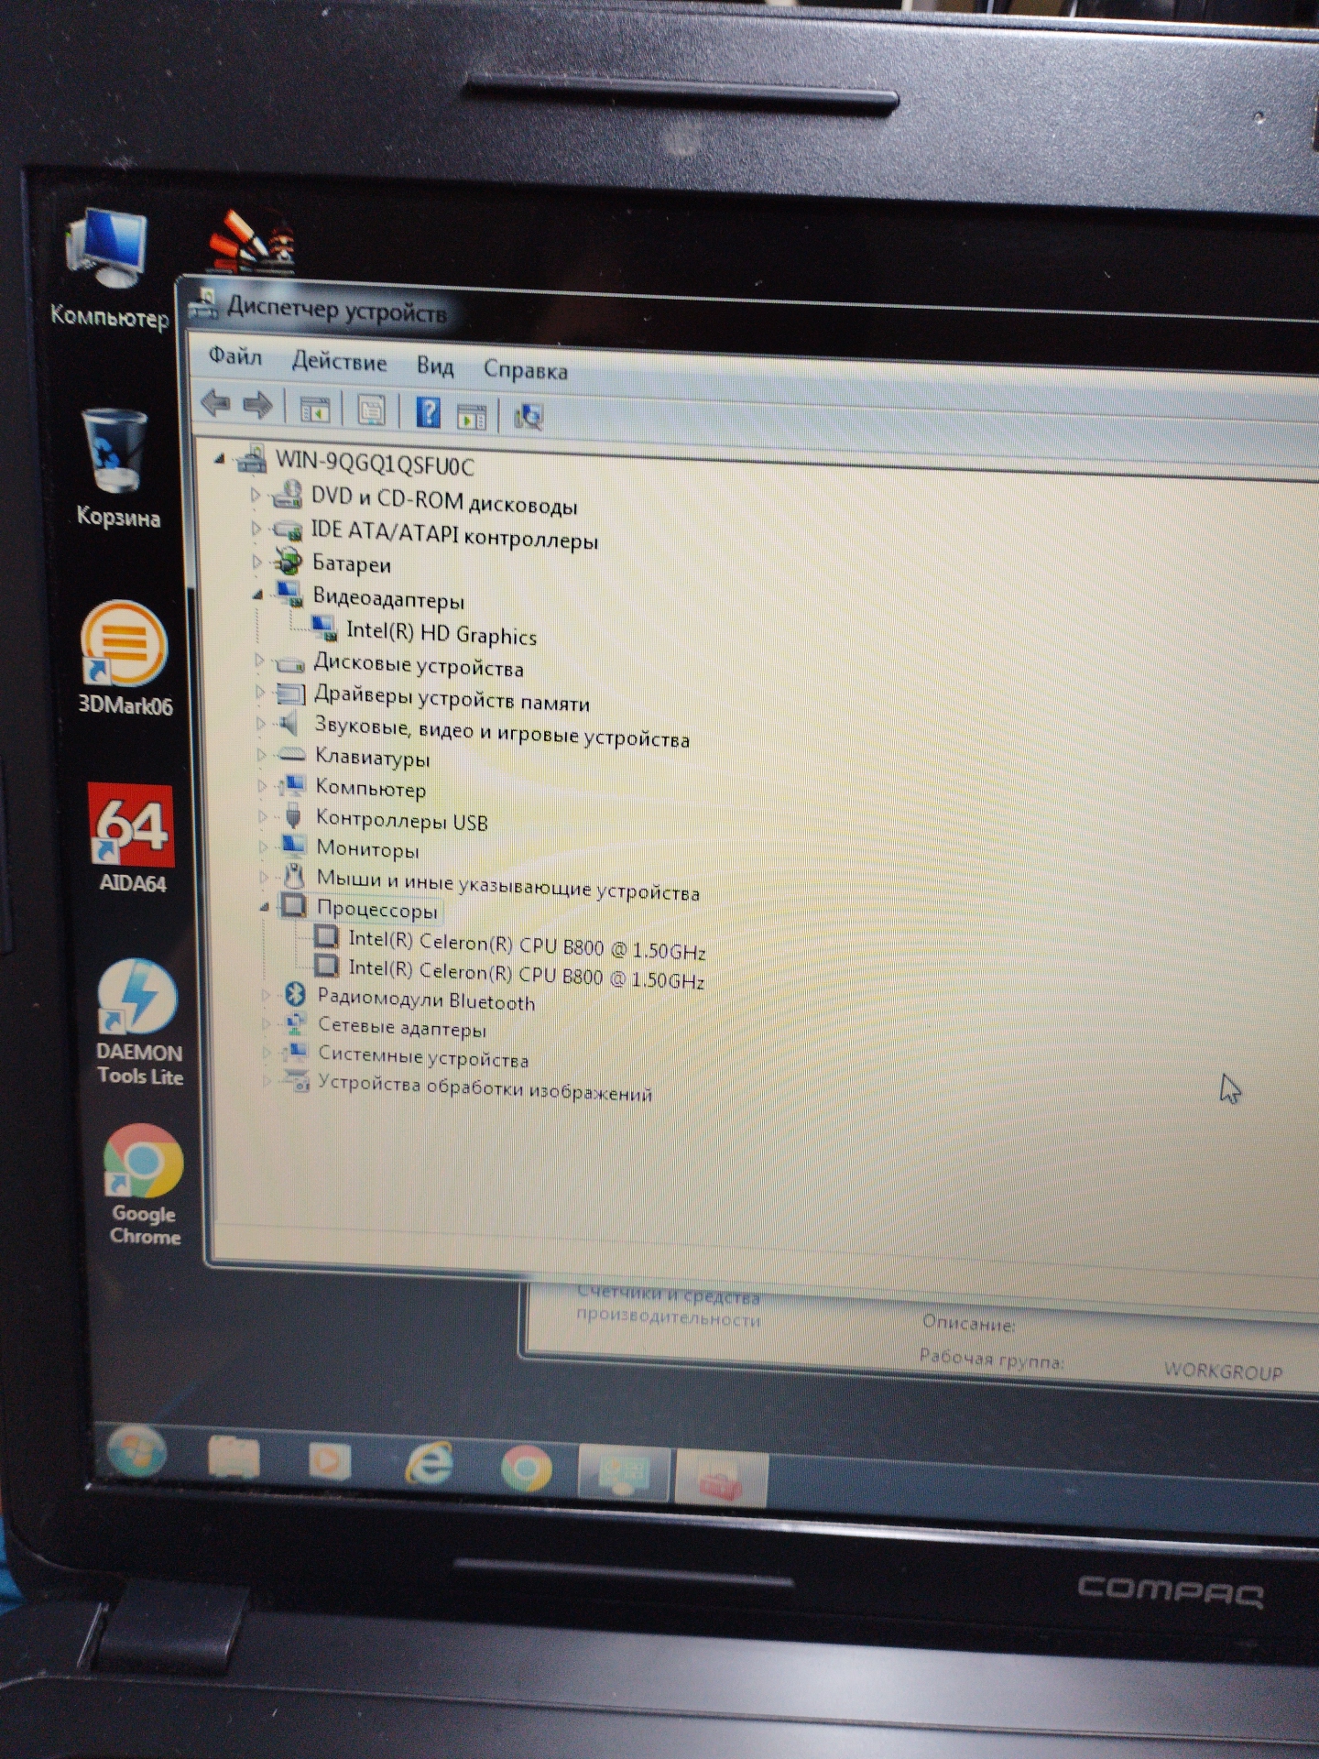Switch to the System window taskbar button
Image resolution: width=1319 pixels, height=1759 pixels.
625,1474
